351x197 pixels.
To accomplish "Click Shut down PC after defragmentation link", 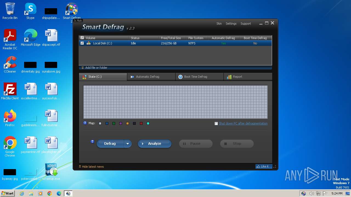I will [243, 123].
